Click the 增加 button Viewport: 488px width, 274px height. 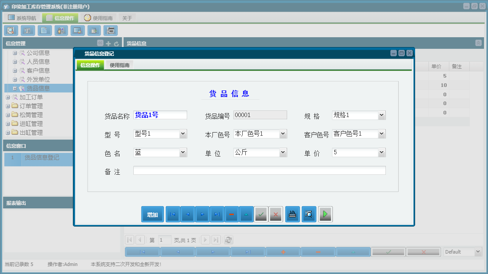pyautogui.click(x=152, y=214)
